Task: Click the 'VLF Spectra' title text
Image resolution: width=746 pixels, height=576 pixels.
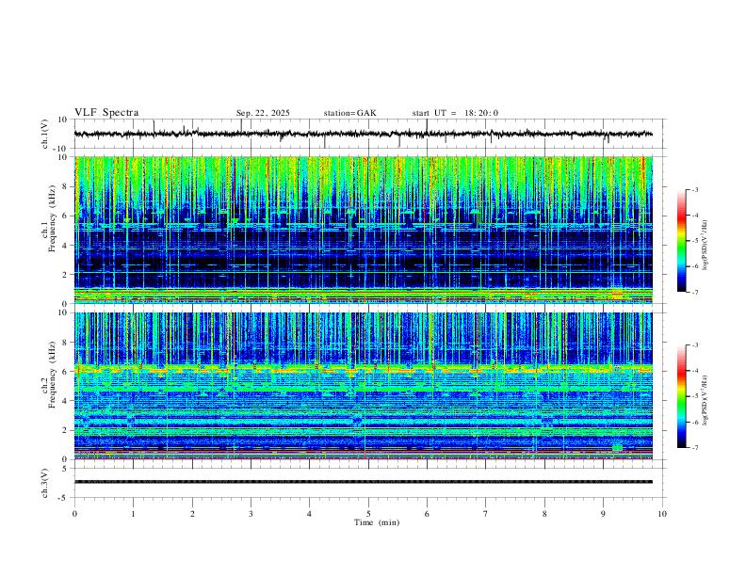Action: [106, 113]
